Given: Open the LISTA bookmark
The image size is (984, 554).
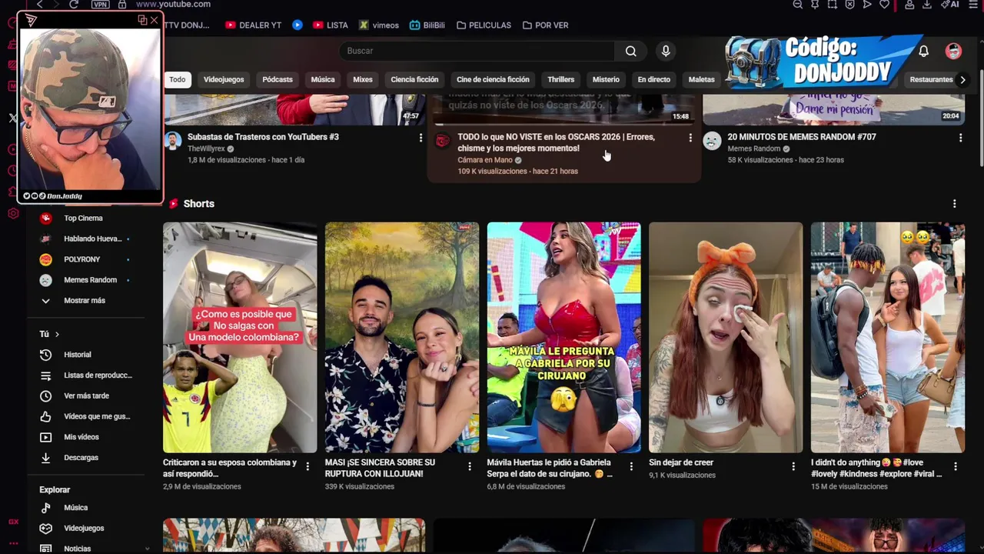Looking at the screenshot, I should coord(331,25).
